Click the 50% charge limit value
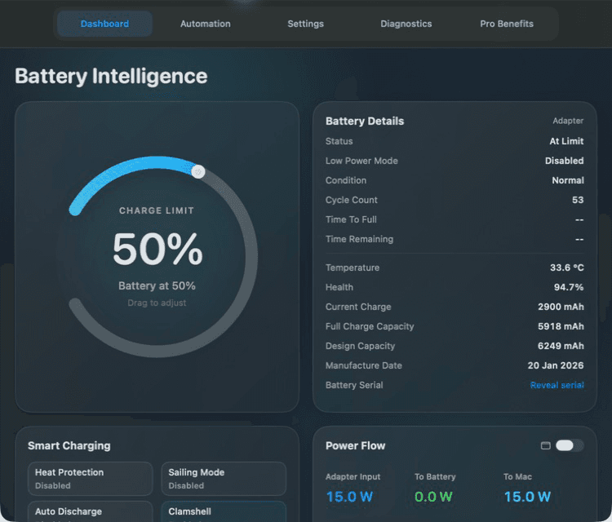The width and height of the screenshot is (612, 522). tap(157, 249)
